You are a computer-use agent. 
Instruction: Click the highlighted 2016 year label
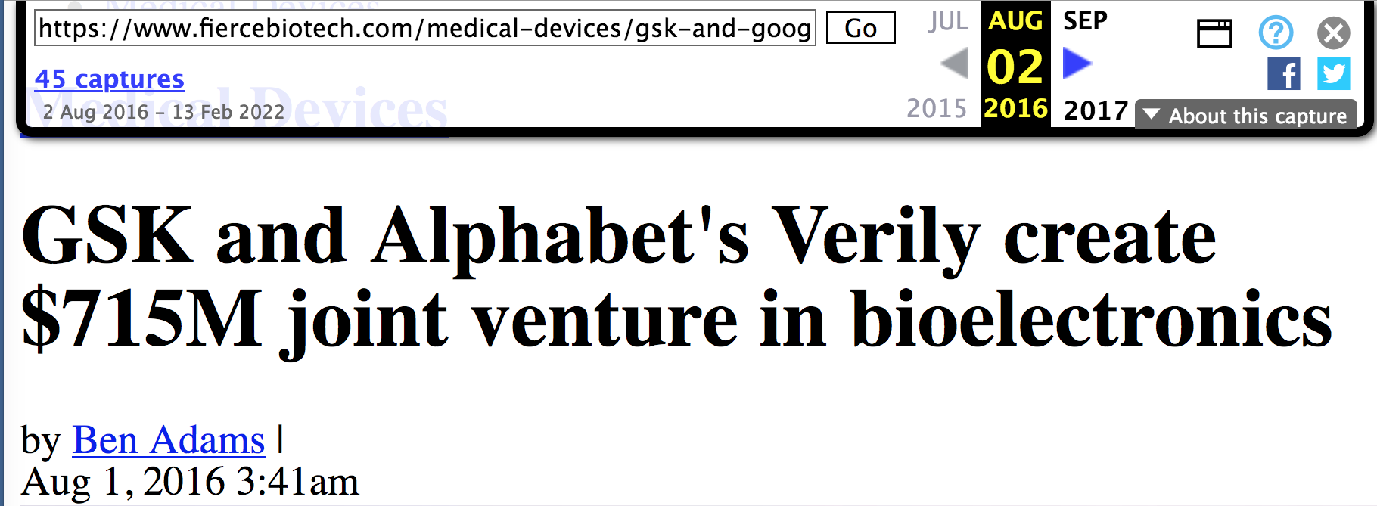point(1015,109)
